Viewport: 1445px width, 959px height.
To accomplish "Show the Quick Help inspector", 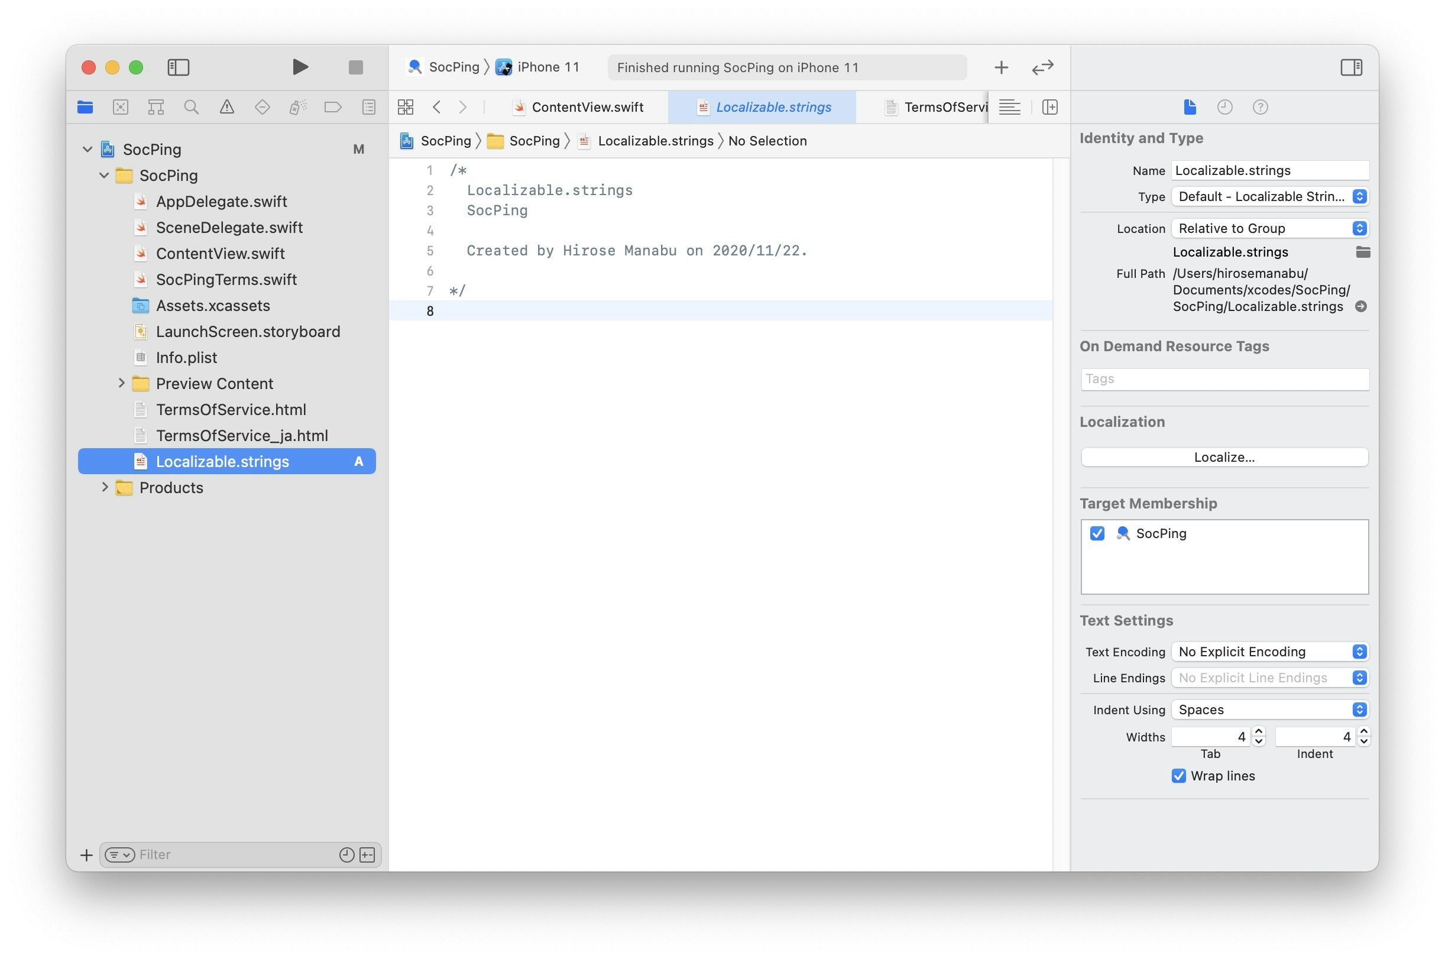I will pos(1260,107).
